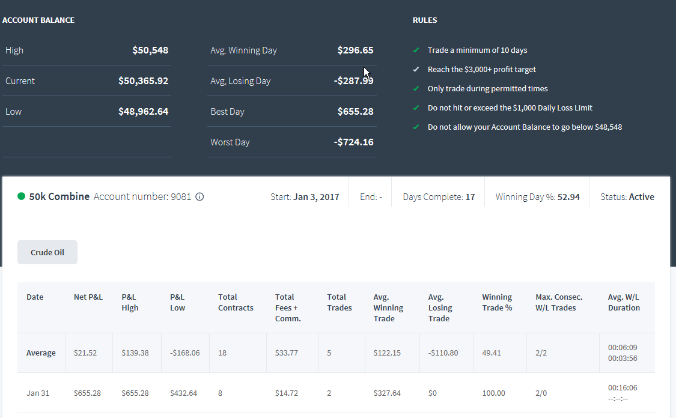The width and height of the screenshot is (676, 418).
Task: Open the Jan 31 row in the table
Action: pyautogui.click(x=336, y=393)
